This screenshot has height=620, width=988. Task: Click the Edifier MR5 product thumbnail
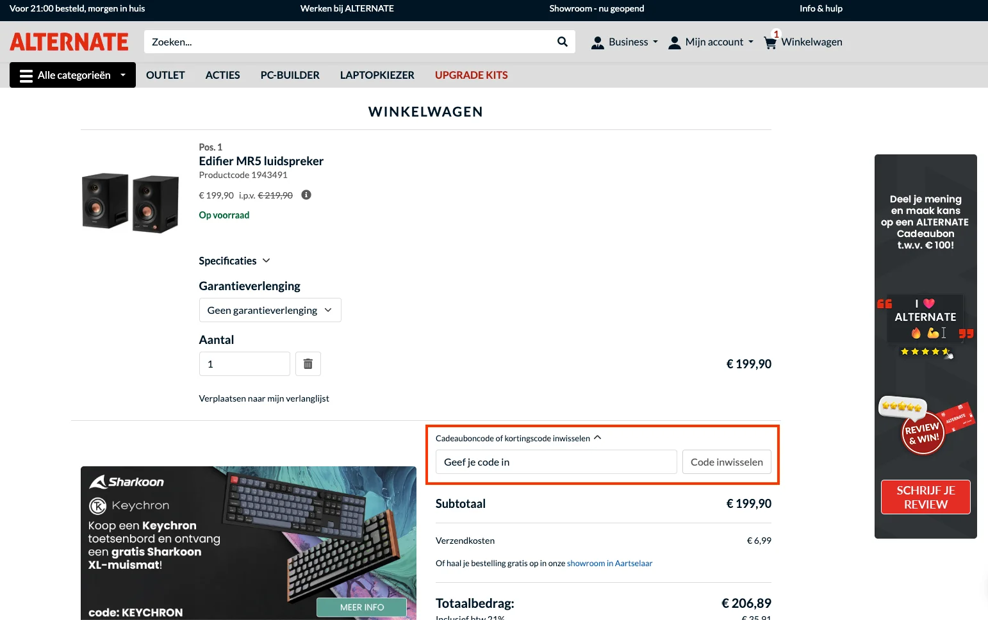[x=129, y=201]
